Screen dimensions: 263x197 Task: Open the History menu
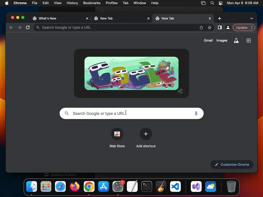pos(72,3)
